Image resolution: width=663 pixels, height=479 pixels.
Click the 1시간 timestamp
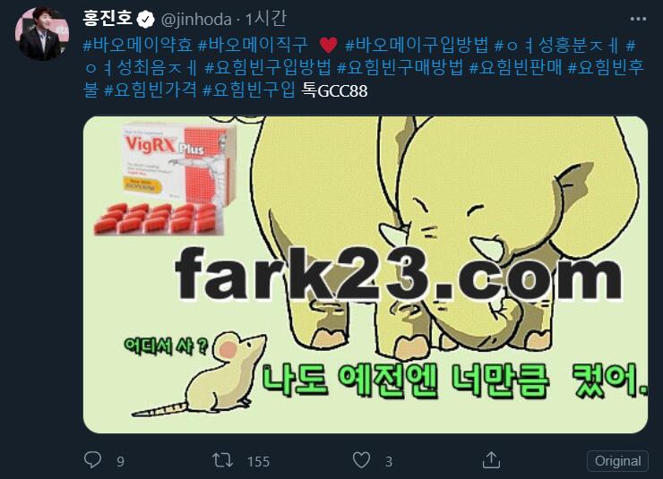click(266, 19)
